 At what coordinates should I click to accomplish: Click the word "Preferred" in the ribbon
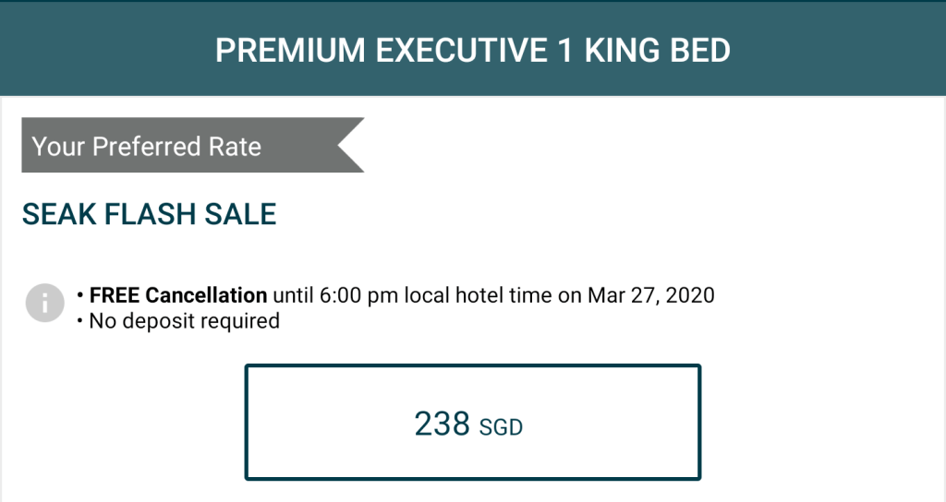pyautogui.click(x=148, y=147)
